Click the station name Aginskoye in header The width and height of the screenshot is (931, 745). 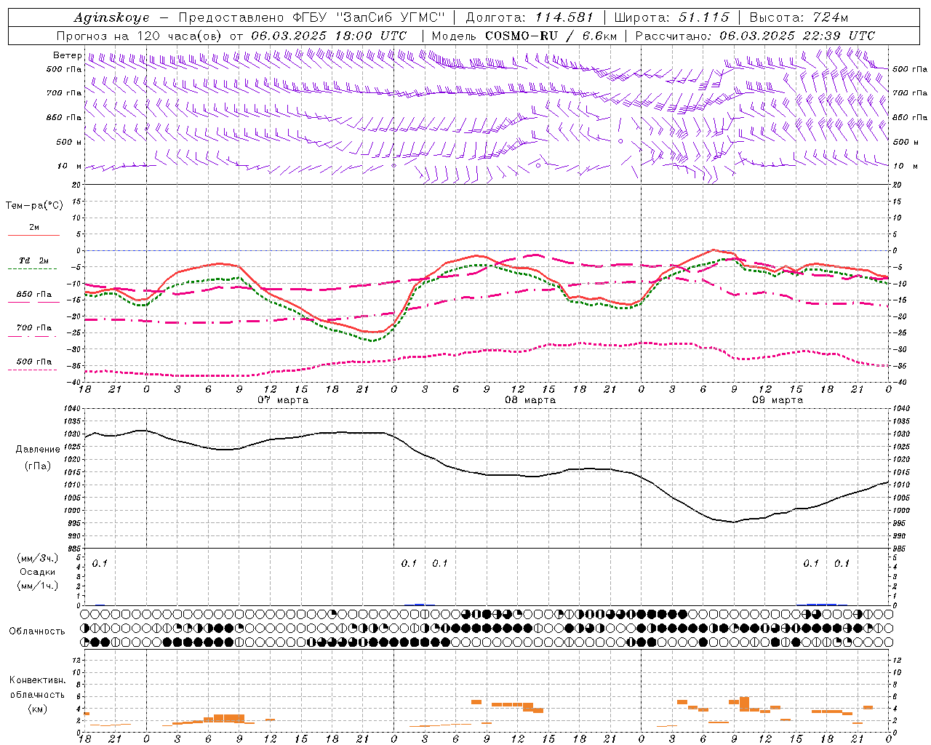pyautogui.click(x=111, y=17)
